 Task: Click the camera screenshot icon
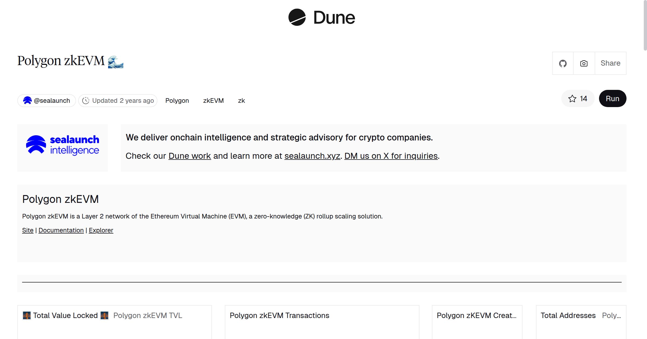click(x=584, y=63)
